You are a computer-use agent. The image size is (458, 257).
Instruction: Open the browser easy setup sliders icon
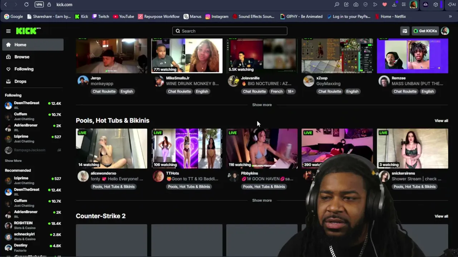[404, 5]
